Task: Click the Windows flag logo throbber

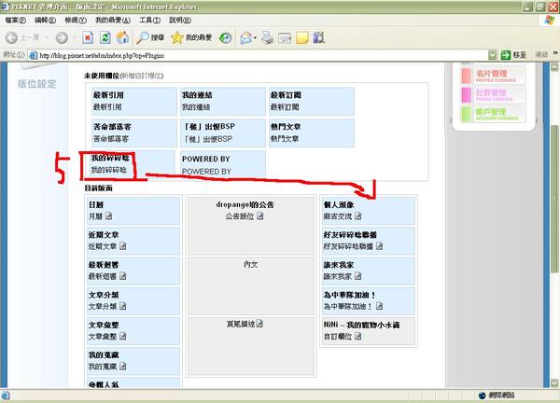Action: 550,20
